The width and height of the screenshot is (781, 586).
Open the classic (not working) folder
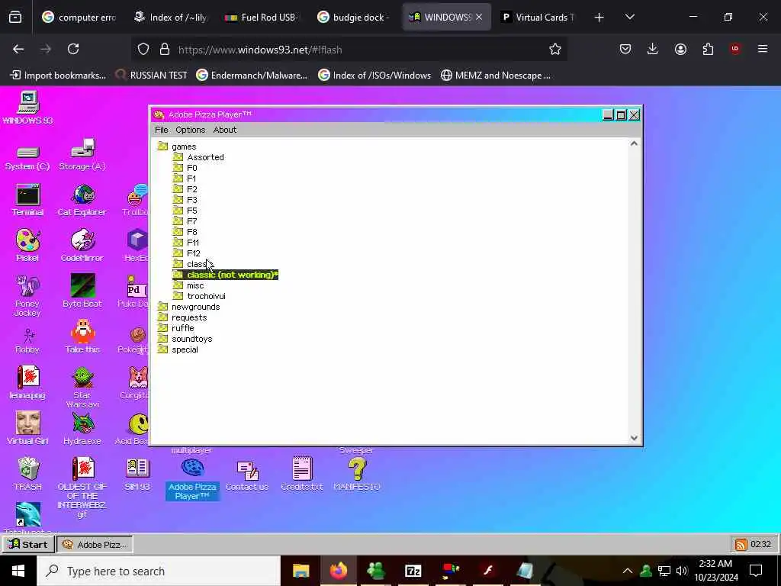[225, 275]
